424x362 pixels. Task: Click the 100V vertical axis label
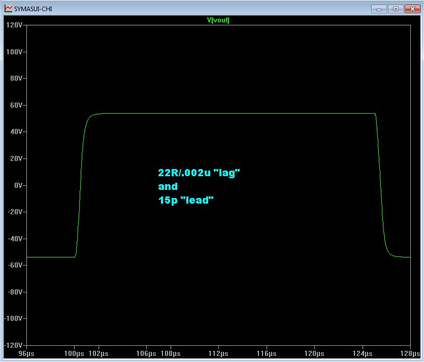(14, 52)
